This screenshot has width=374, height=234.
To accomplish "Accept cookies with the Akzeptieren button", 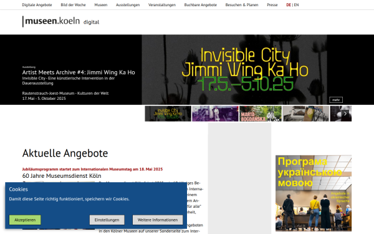I will (25, 220).
